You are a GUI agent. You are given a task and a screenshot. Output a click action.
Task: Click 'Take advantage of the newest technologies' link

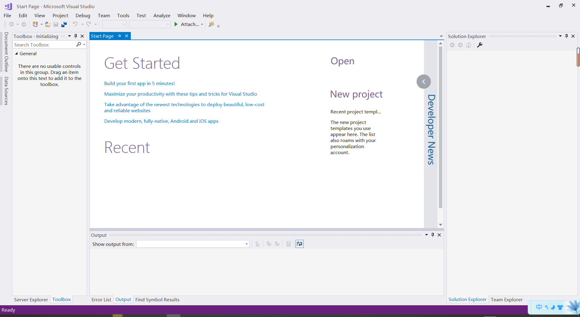184,107
